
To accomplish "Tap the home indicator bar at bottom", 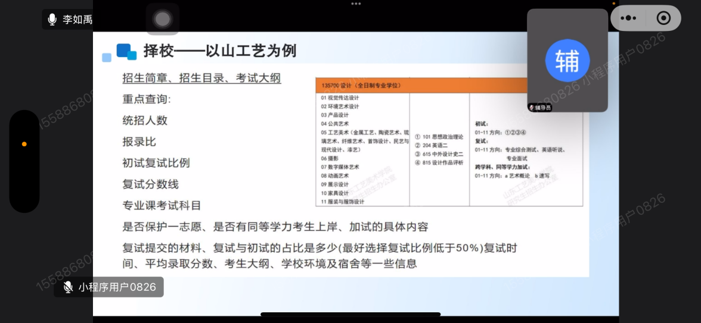I will coord(350,314).
